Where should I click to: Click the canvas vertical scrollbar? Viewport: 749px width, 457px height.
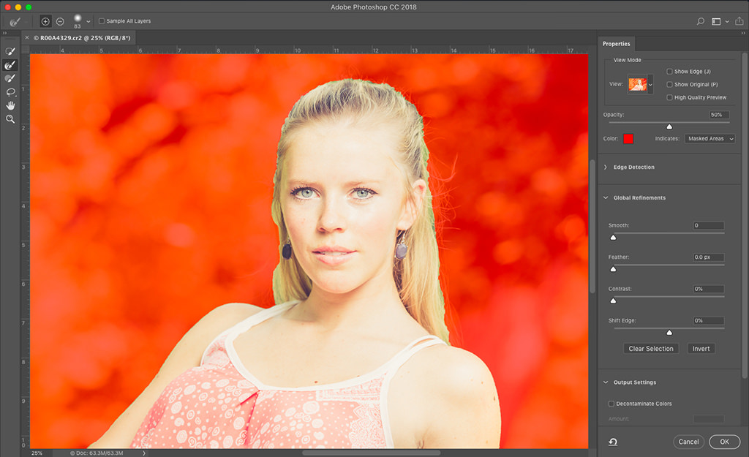point(592,225)
